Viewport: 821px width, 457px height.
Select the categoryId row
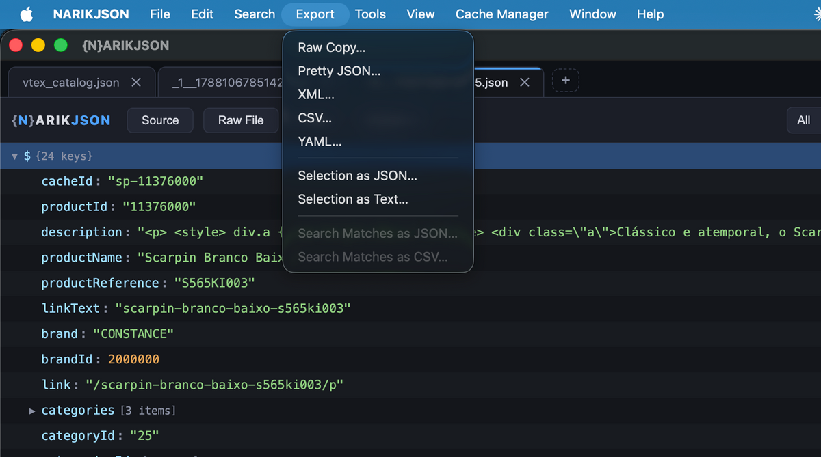410,436
